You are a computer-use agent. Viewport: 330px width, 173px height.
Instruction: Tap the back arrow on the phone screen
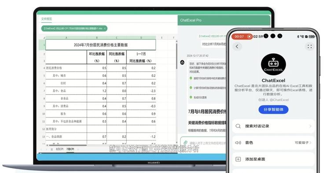pos(237,47)
